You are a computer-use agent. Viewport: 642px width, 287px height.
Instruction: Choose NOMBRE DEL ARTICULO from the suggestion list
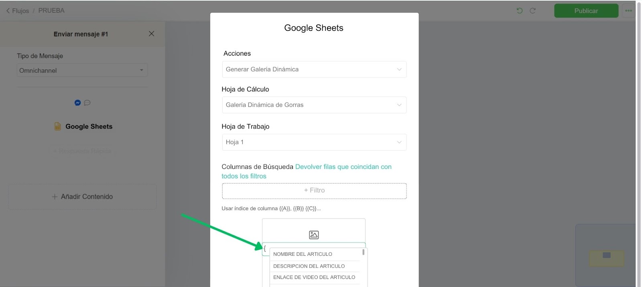point(315,254)
